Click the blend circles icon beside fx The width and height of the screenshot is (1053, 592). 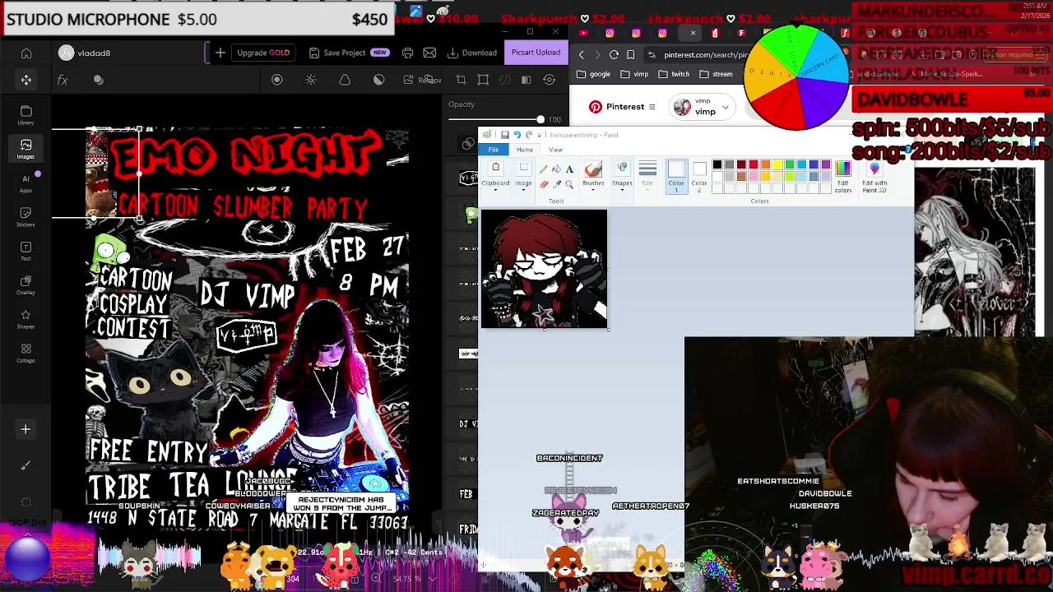[x=99, y=80]
